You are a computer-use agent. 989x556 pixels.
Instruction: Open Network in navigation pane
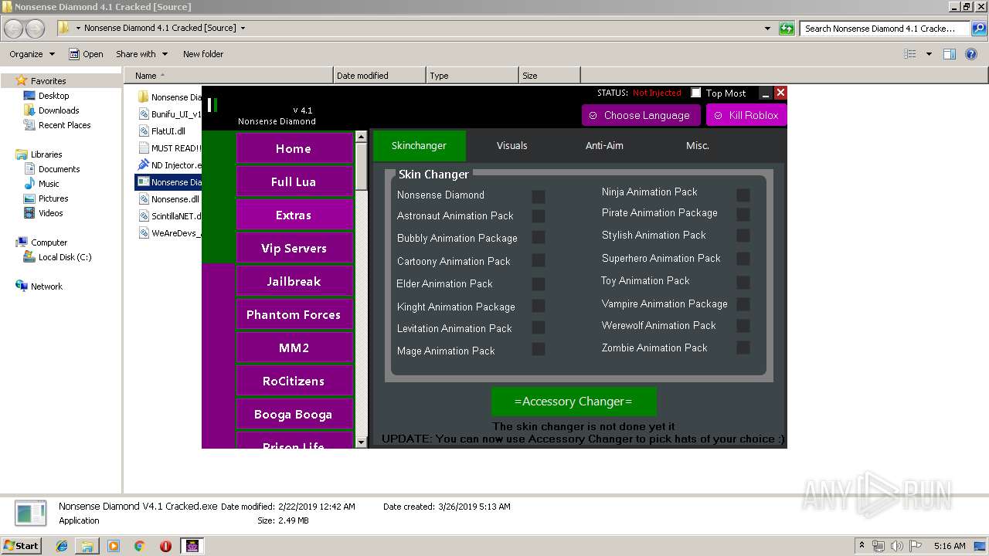[46, 286]
